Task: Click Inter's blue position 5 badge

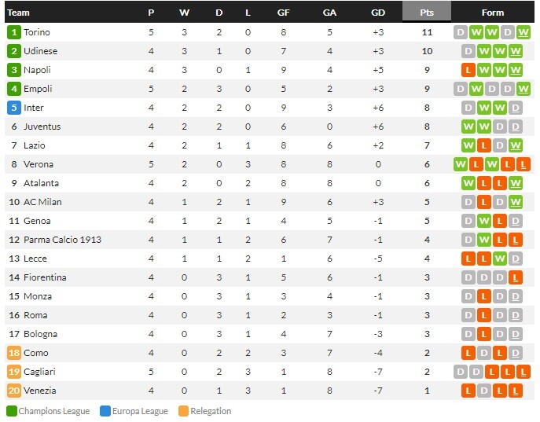Action: coord(13,108)
